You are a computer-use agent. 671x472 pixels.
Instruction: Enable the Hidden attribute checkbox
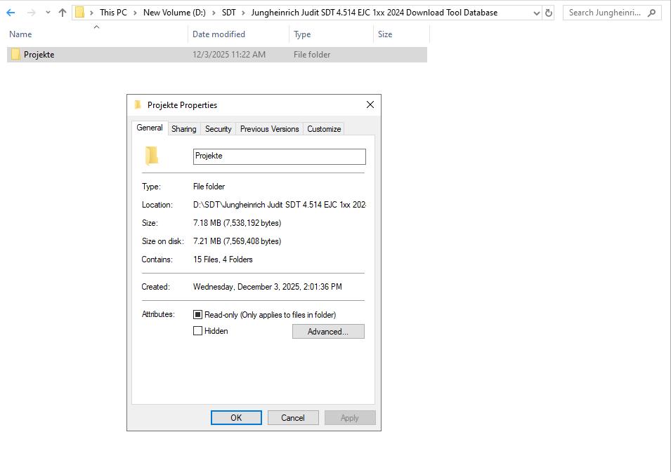(x=197, y=331)
